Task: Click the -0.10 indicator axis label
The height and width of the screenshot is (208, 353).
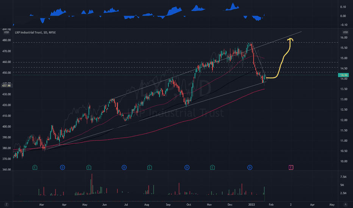Action: 344,25
